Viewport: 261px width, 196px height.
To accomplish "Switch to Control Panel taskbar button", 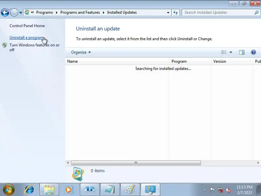I will pos(150,189).
